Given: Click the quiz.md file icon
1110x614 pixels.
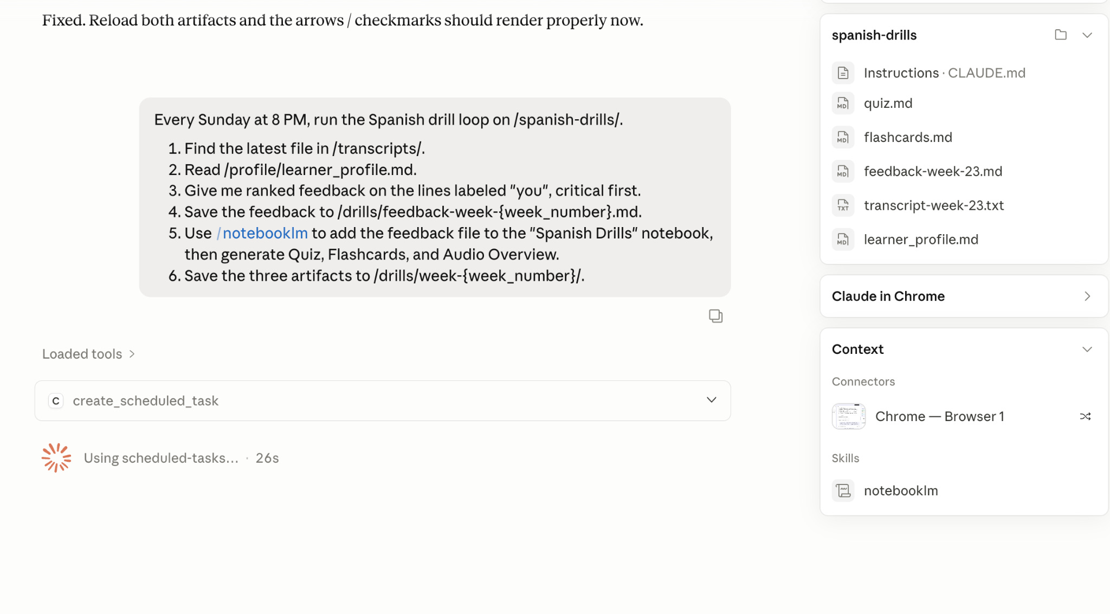Looking at the screenshot, I should coord(843,103).
